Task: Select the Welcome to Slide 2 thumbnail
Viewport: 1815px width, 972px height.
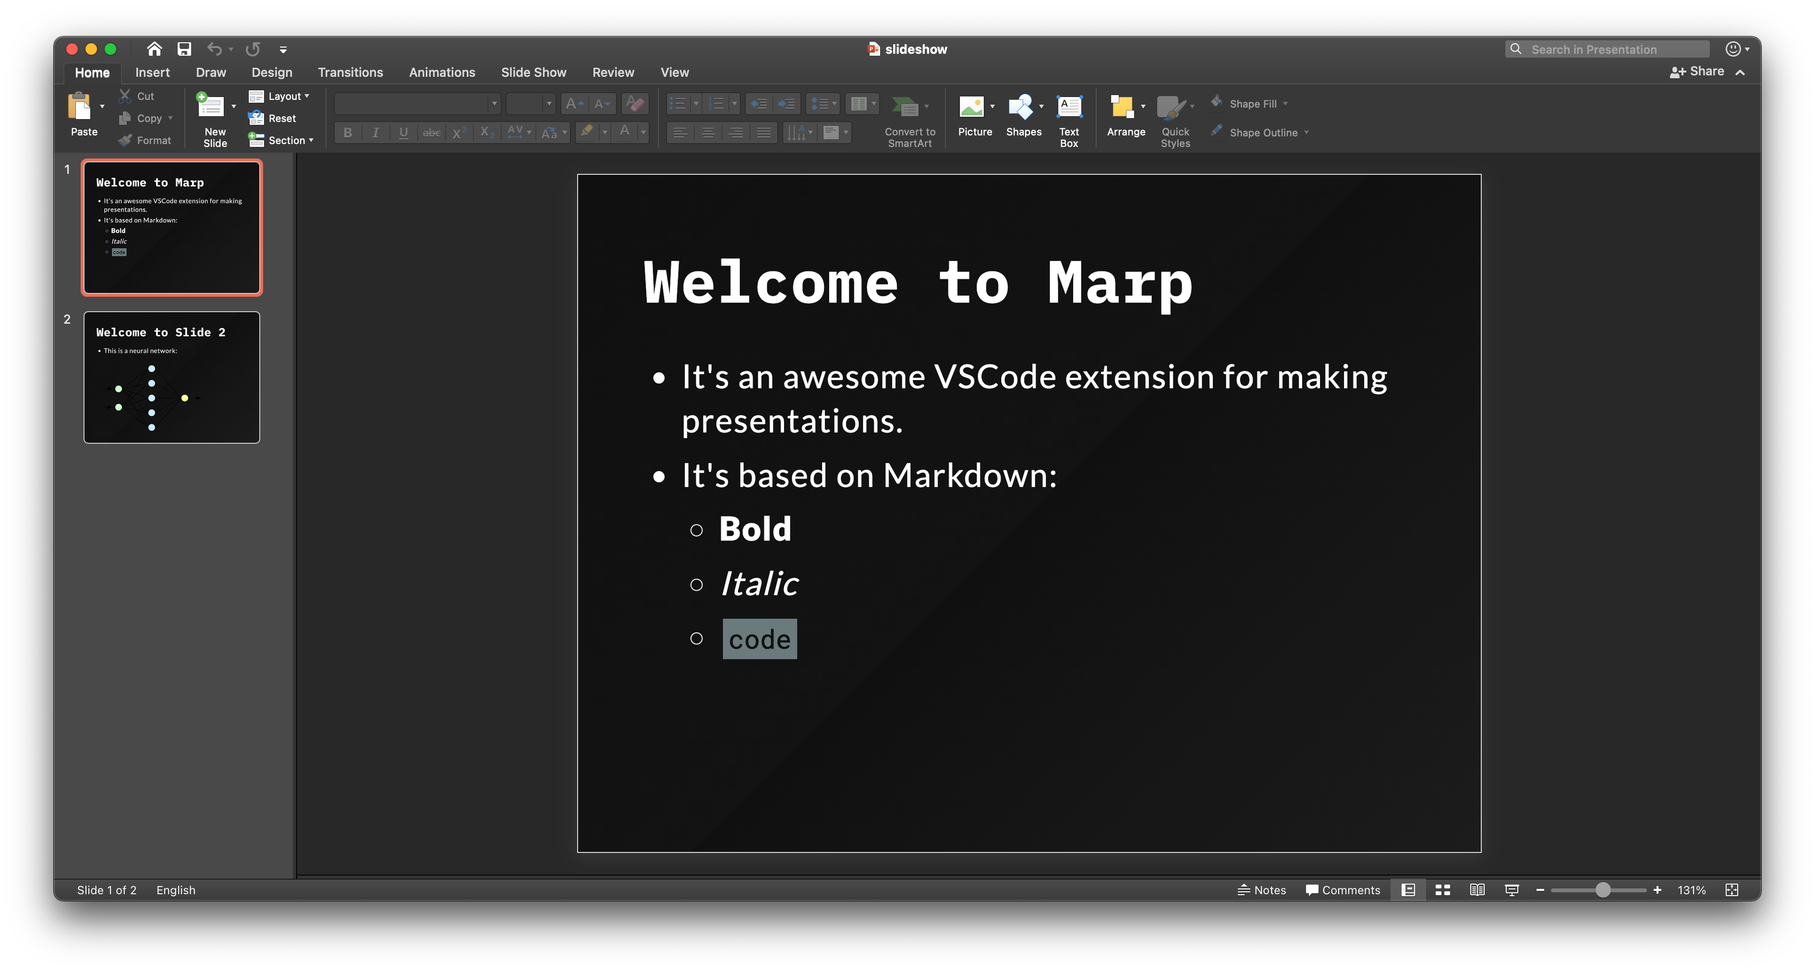Action: [172, 377]
